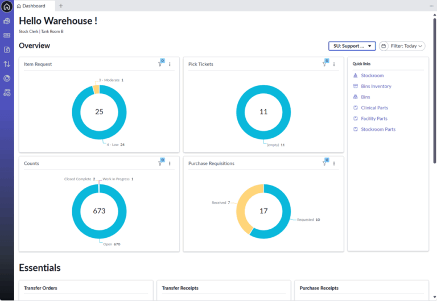Click the Item Request filter icon
This screenshot has width=437, height=301.
160,64
